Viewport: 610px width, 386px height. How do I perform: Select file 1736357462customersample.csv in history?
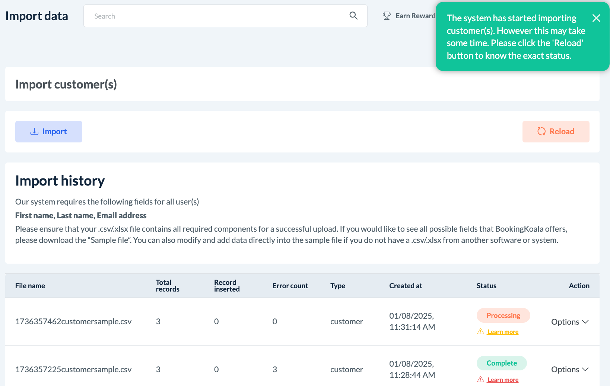coord(73,322)
